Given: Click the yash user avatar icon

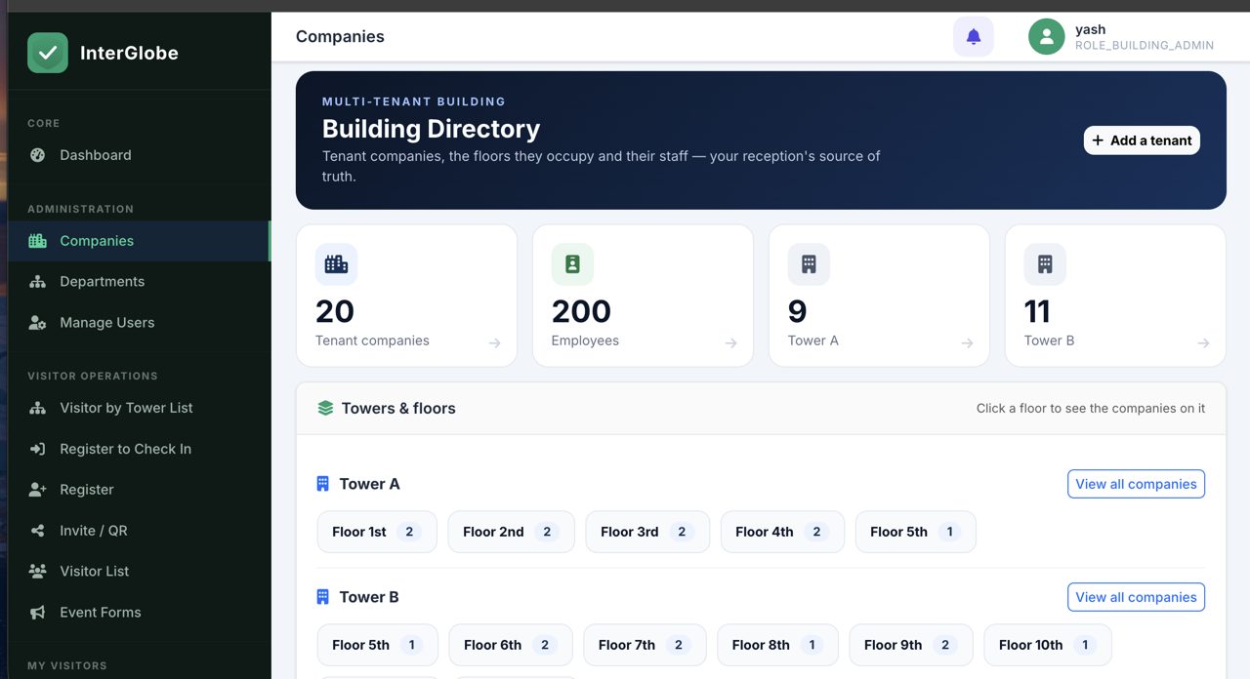Looking at the screenshot, I should tap(1047, 37).
